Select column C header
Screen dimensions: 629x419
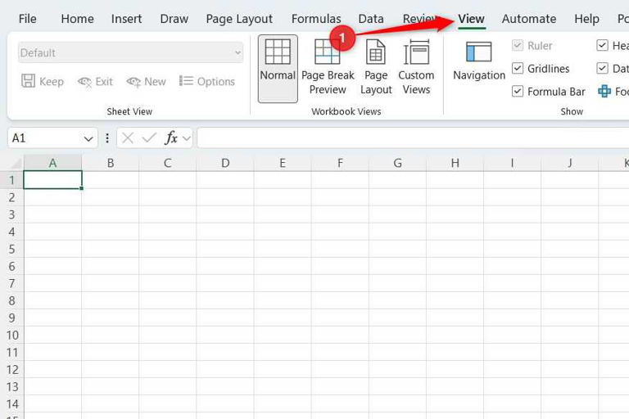(168, 163)
